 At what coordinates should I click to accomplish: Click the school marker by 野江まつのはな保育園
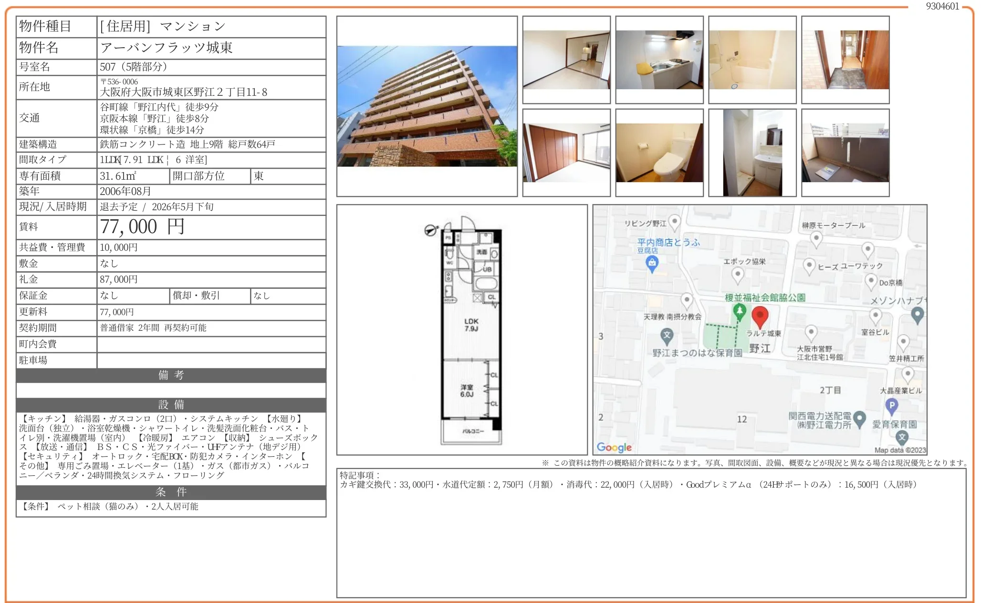(x=667, y=335)
